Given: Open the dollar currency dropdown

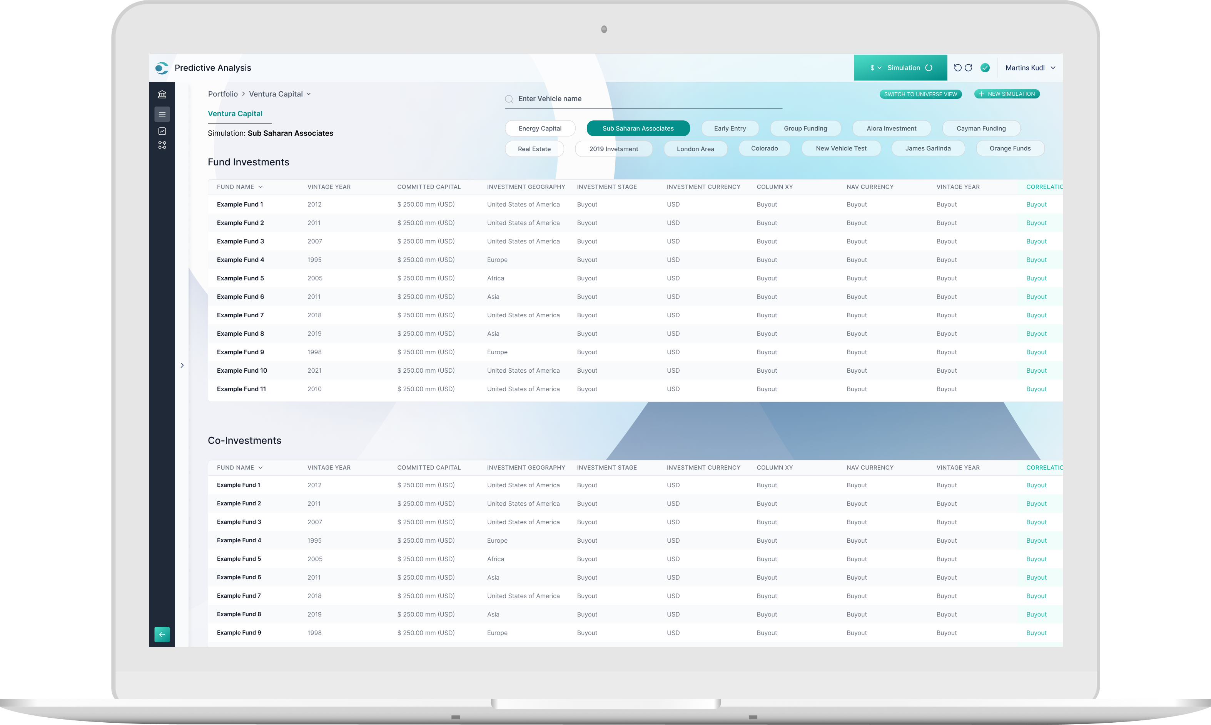Looking at the screenshot, I should click(875, 68).
